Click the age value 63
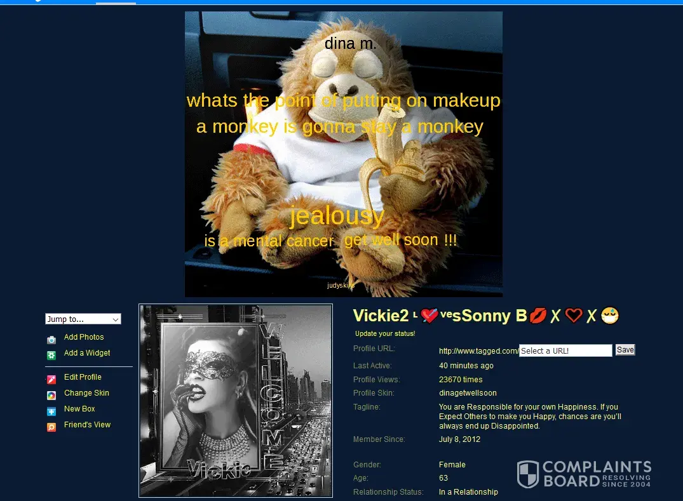 click(x=443, y=478)
